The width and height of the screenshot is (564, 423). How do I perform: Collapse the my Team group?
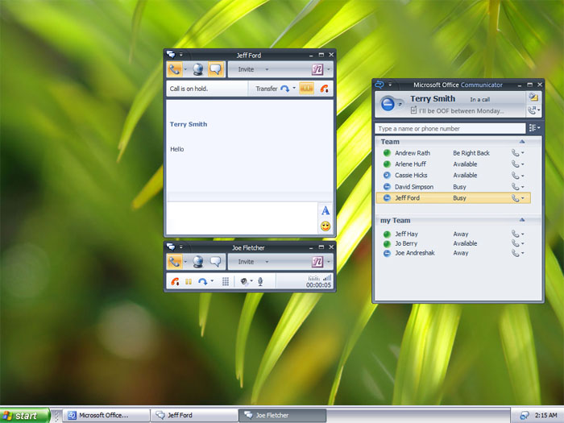pyautogui.click(x=522, y=220)
